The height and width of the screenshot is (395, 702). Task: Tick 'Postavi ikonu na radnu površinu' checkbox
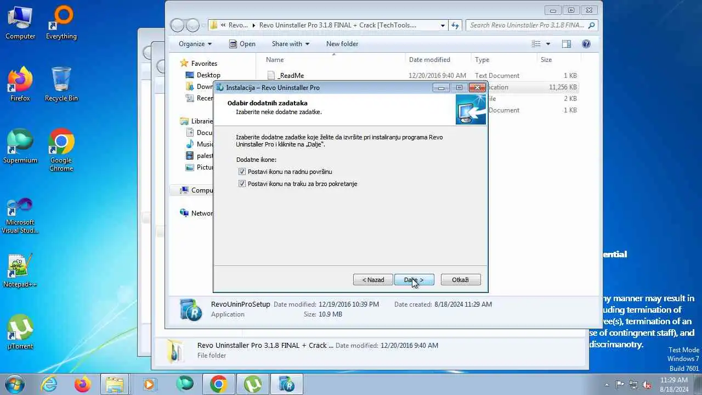click(242, 172)
